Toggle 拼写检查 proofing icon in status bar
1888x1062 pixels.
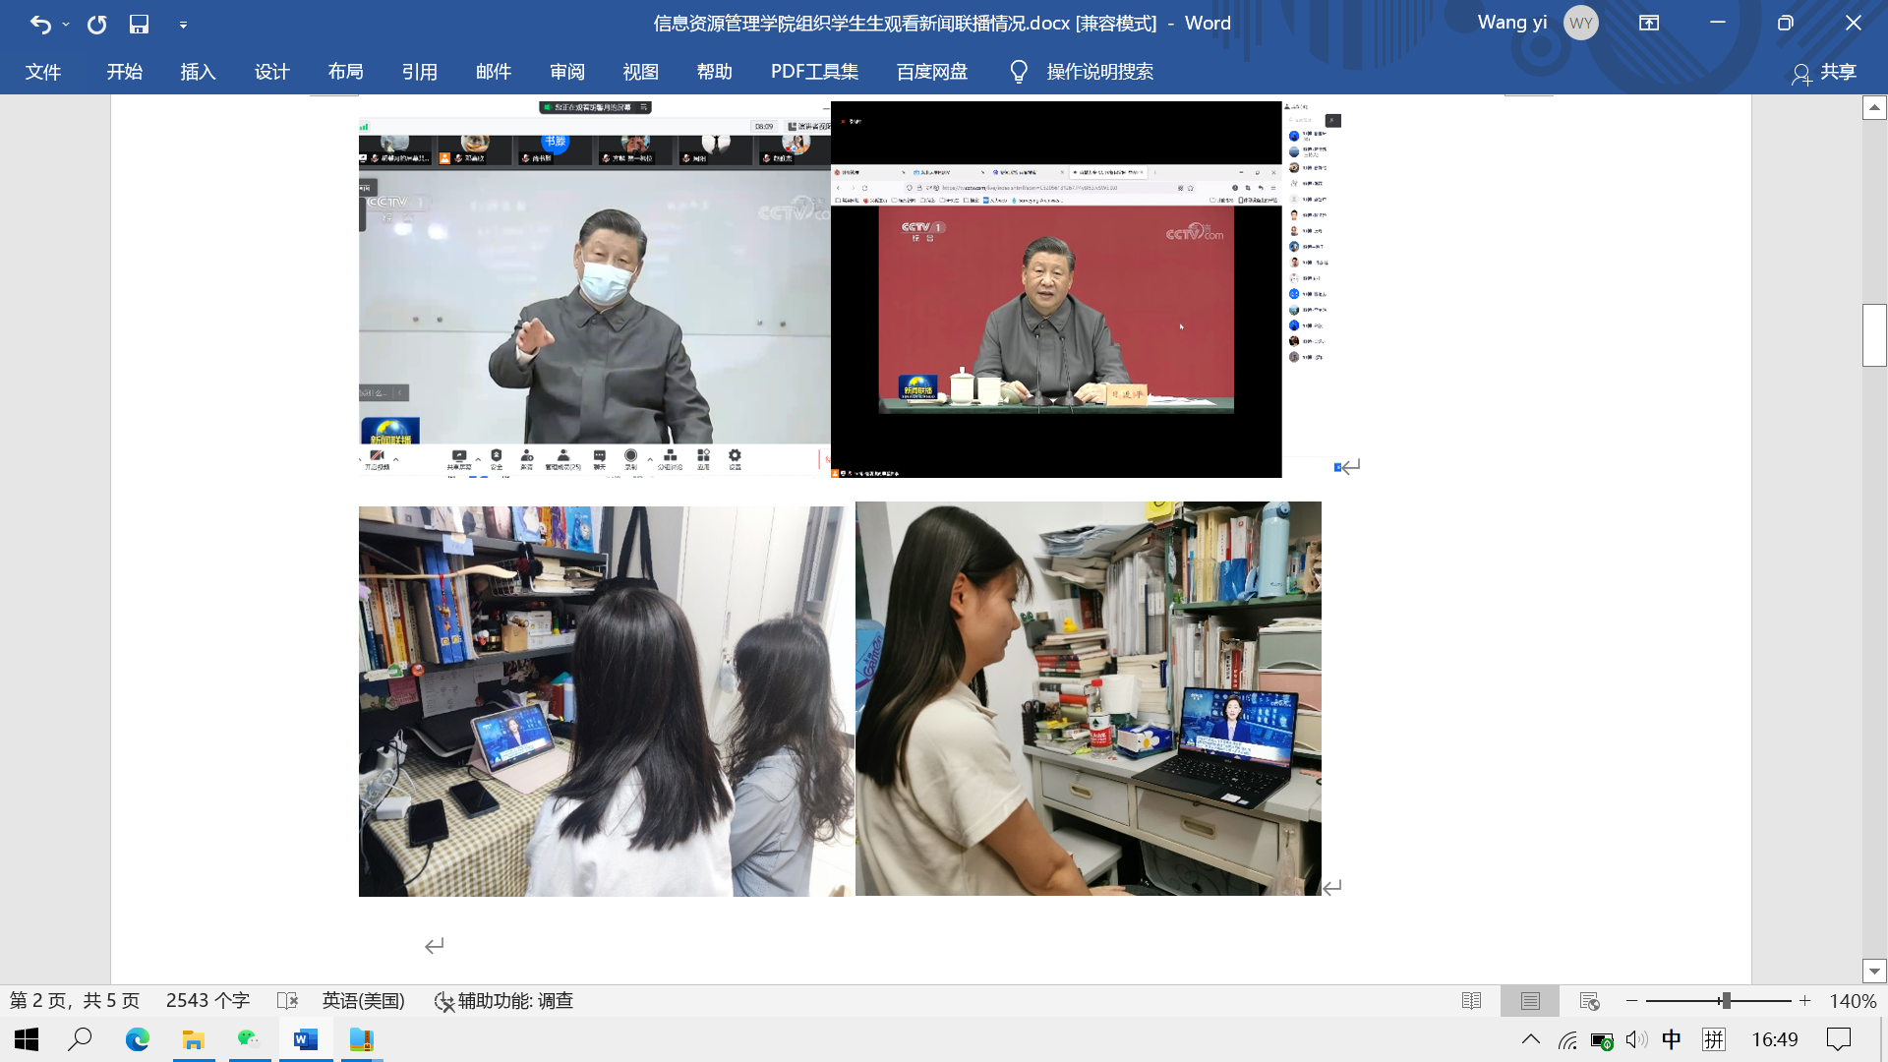tap(286, 1000)
